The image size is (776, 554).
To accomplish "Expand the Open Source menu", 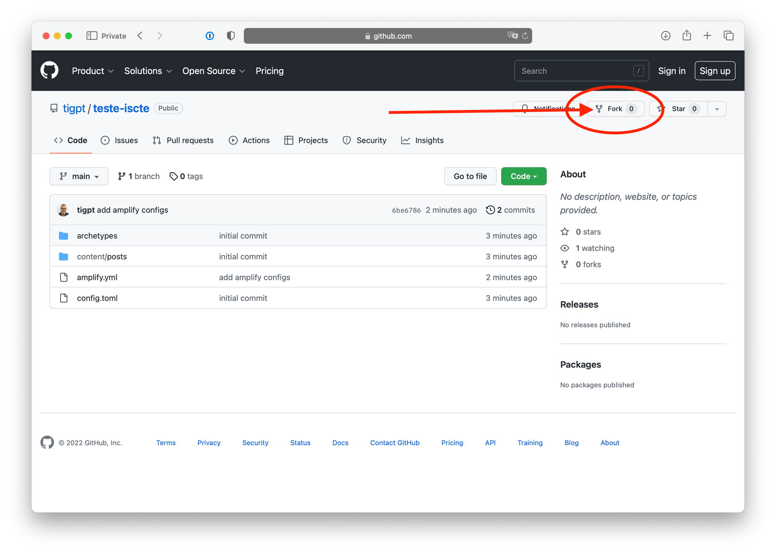I will [214, 71].
